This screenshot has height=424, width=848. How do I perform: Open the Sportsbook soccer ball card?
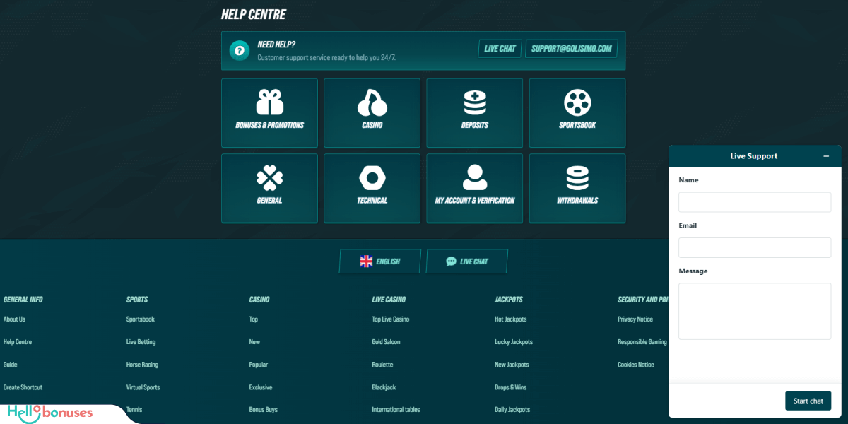(577, 113)
